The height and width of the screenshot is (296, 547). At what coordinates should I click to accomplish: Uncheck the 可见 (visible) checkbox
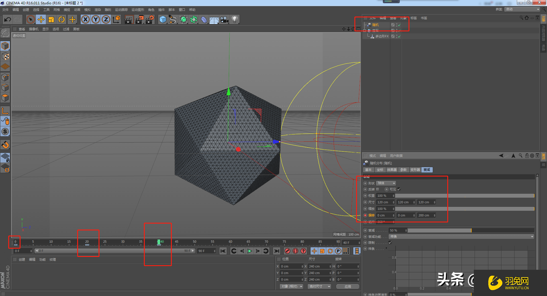click(399, 189)
